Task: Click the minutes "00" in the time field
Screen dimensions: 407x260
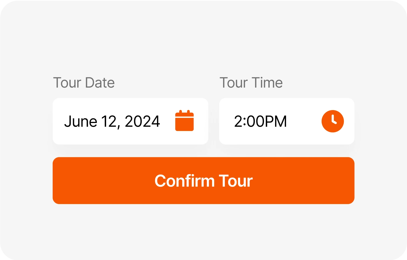Action: [x=255, y=121]
